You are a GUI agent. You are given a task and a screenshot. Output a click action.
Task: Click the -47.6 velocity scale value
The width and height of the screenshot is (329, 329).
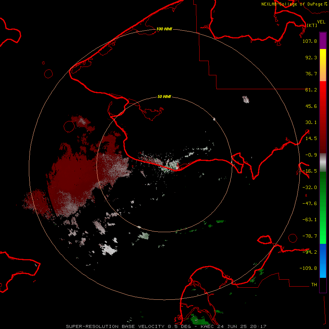click(x=310, y=204)
